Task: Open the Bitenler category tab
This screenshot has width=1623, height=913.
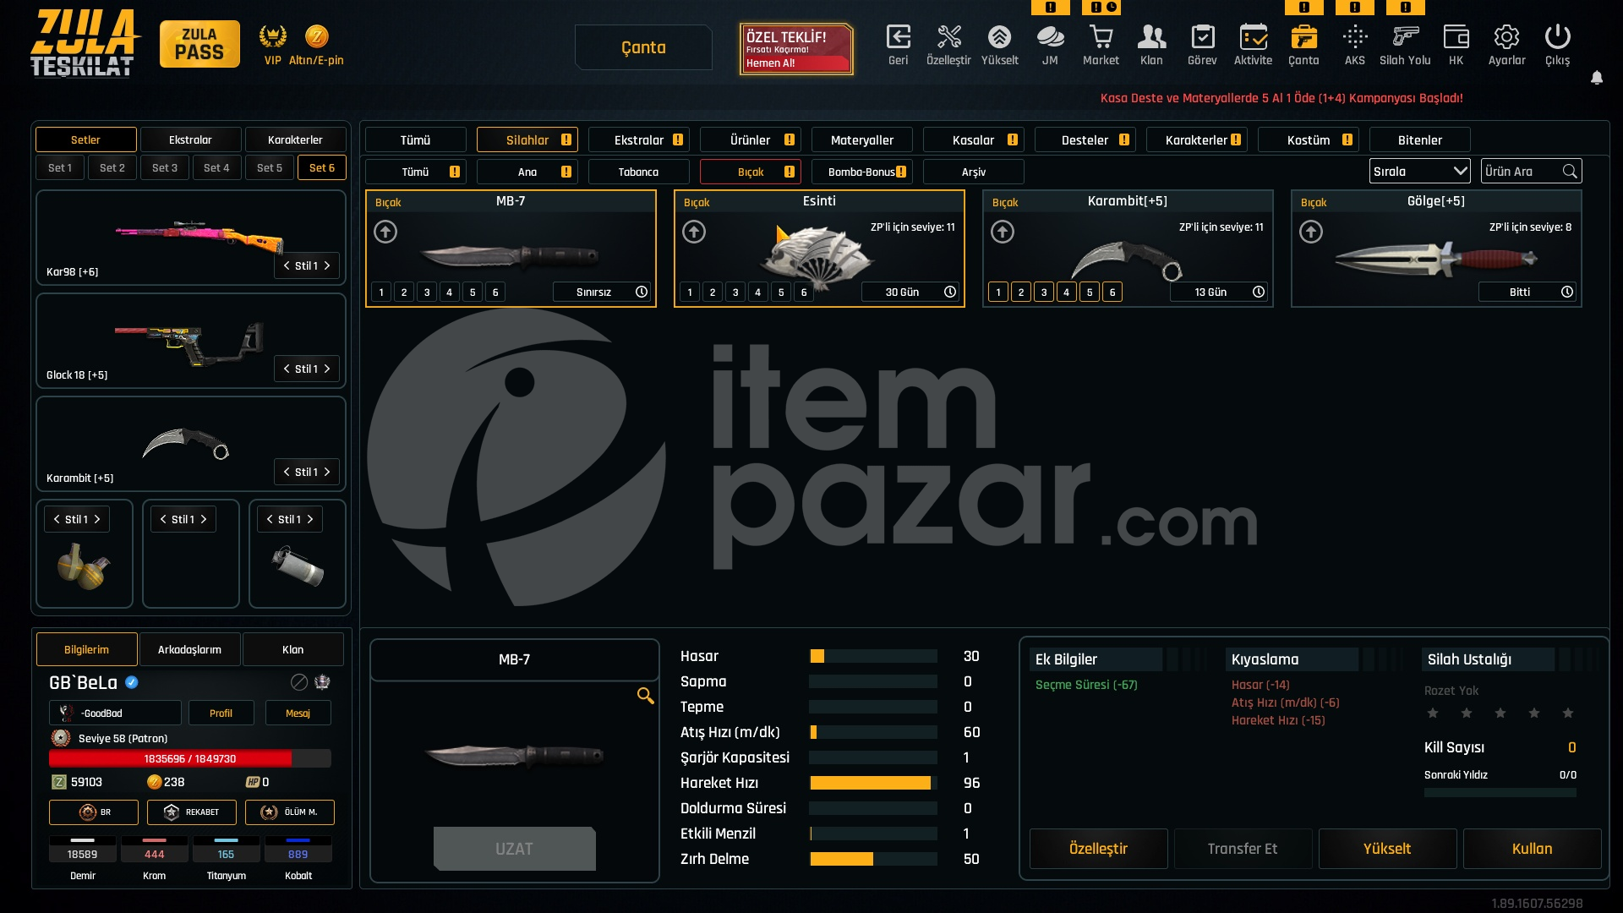Action: 1420,139
